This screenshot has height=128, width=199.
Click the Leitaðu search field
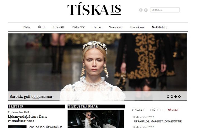[165, 10]
